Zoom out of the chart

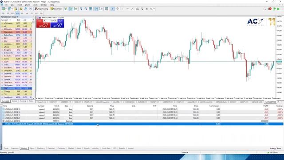coord(86,9)
